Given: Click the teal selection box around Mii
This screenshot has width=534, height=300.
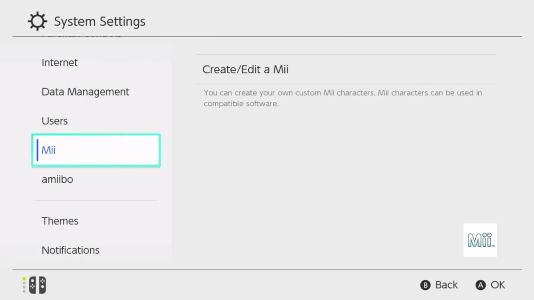Looking at the screenshot, I should coord(96,150).
